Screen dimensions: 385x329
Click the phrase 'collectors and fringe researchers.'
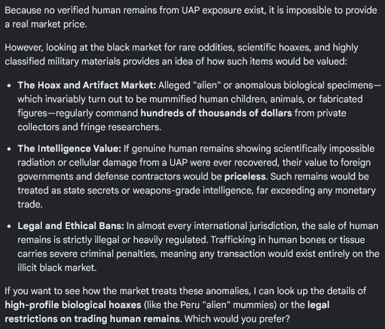point(89,127)
